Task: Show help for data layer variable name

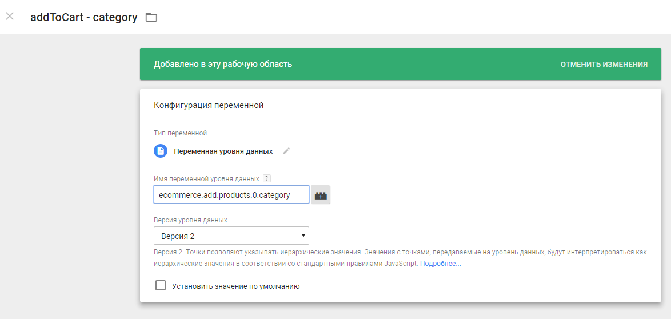Action: point(267,178)
